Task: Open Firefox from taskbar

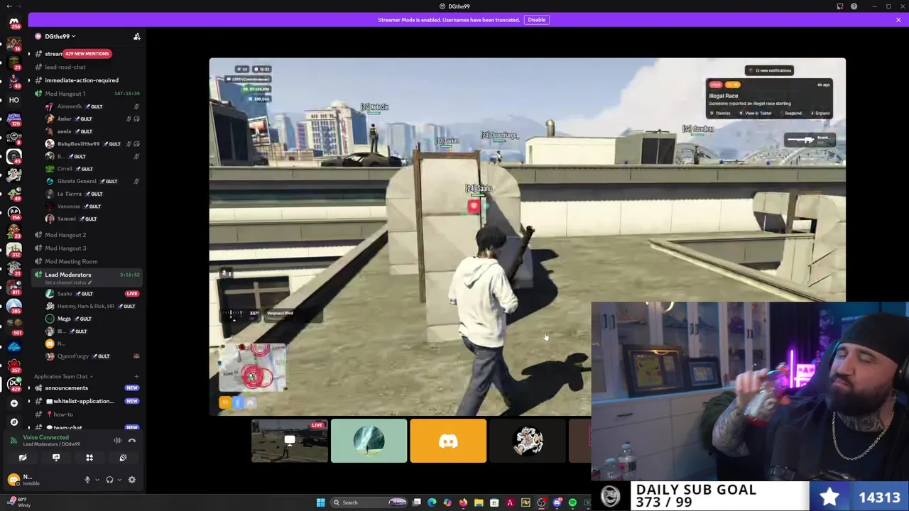Action: 463,502
